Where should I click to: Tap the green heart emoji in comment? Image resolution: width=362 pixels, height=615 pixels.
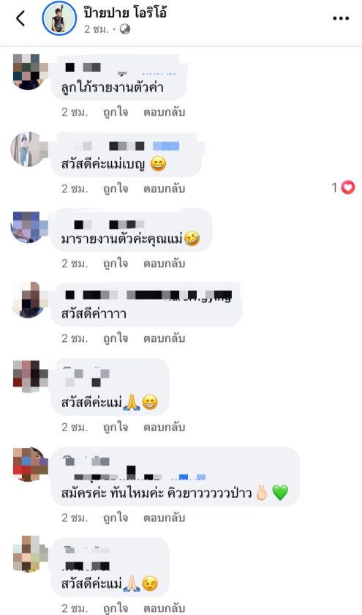280,493
